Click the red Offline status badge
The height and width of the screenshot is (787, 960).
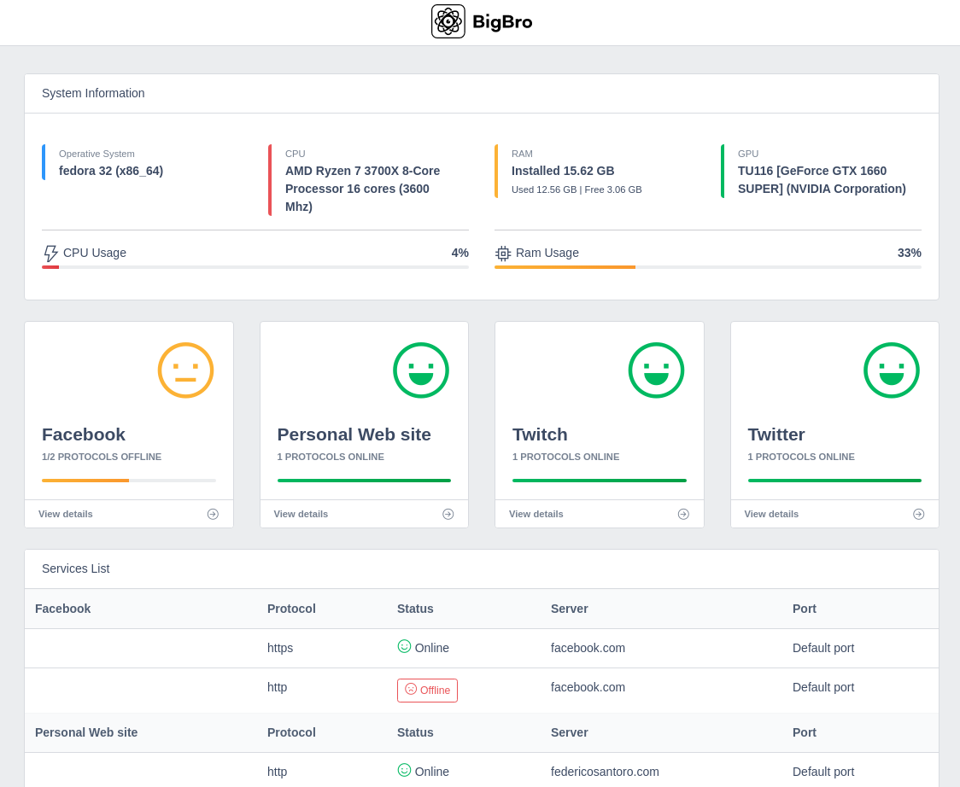[427, 691]
